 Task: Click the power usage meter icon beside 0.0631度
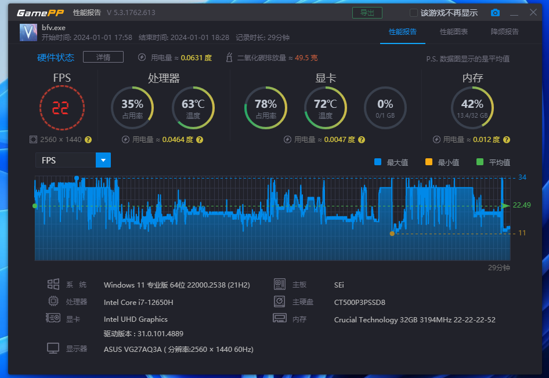click(141, 58)
